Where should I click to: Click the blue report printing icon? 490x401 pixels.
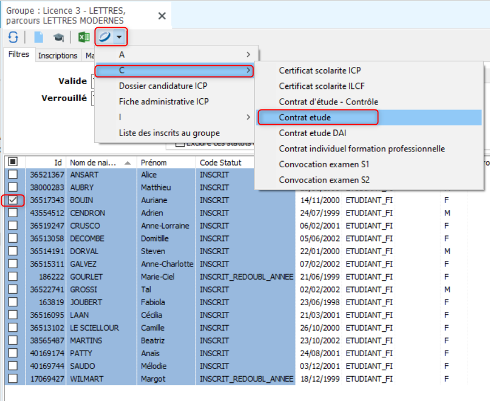pyautogui.click(x=104, y=37)
